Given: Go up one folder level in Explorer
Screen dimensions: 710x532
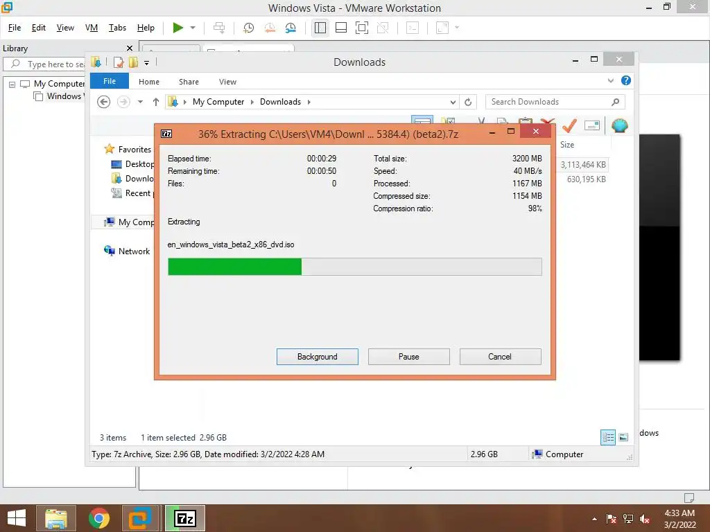Looking at the screenshot, I should [156, 102].
